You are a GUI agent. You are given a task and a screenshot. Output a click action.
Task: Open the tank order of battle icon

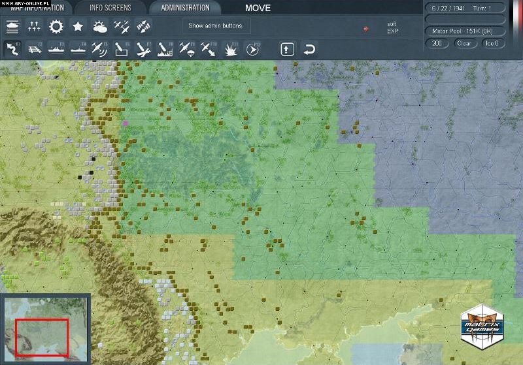[12, 27]
